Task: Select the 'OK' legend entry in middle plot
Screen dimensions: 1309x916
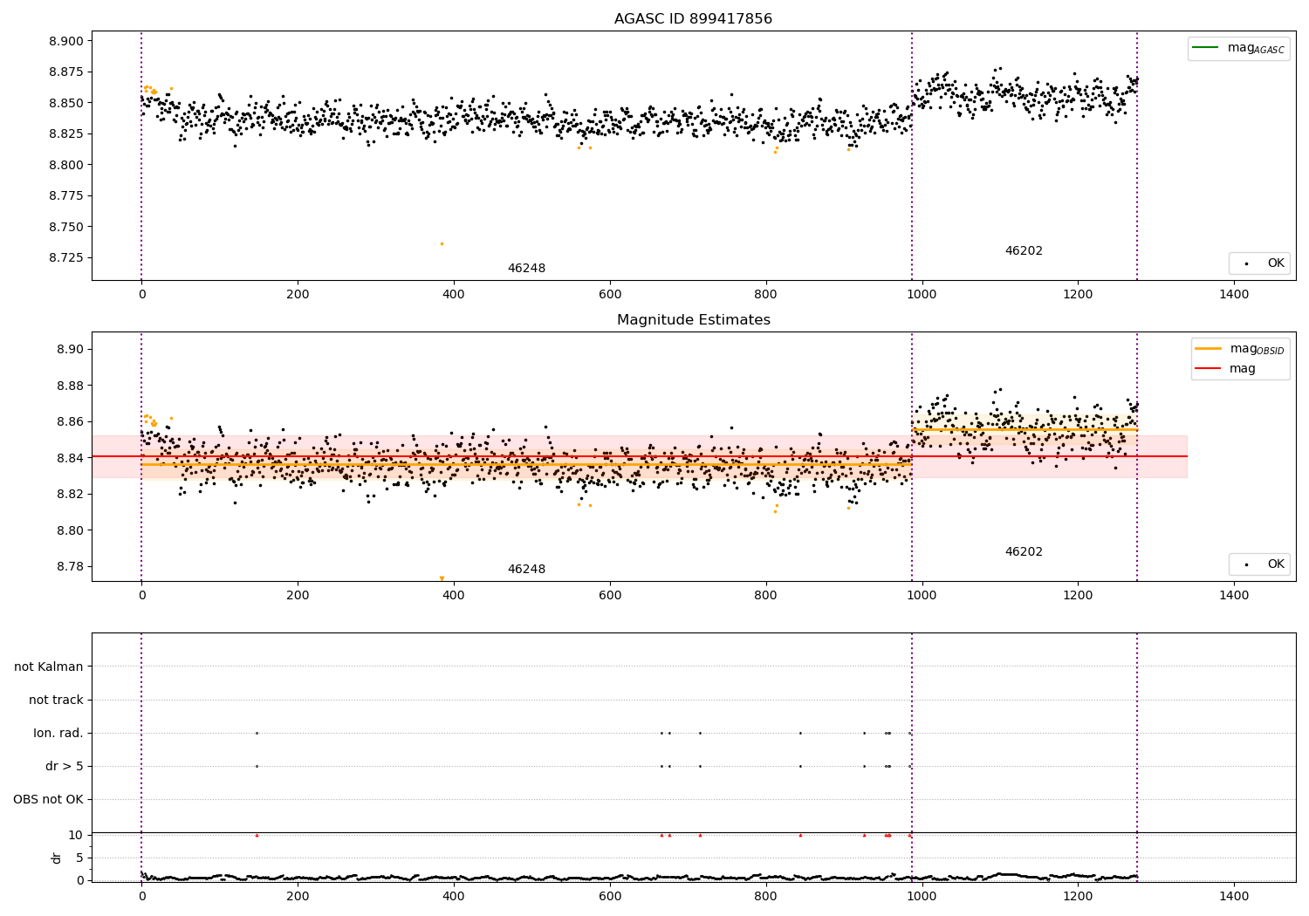Action: point(1276,564)
